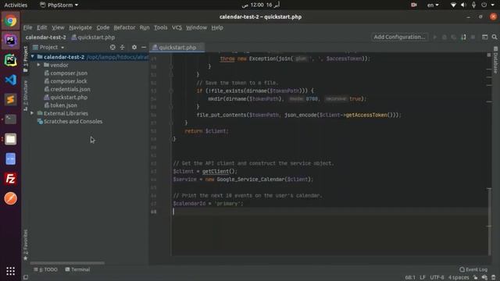Viewport: 500px width, 281px height.
Task: Open the File menu
Action: click(28, 28)
